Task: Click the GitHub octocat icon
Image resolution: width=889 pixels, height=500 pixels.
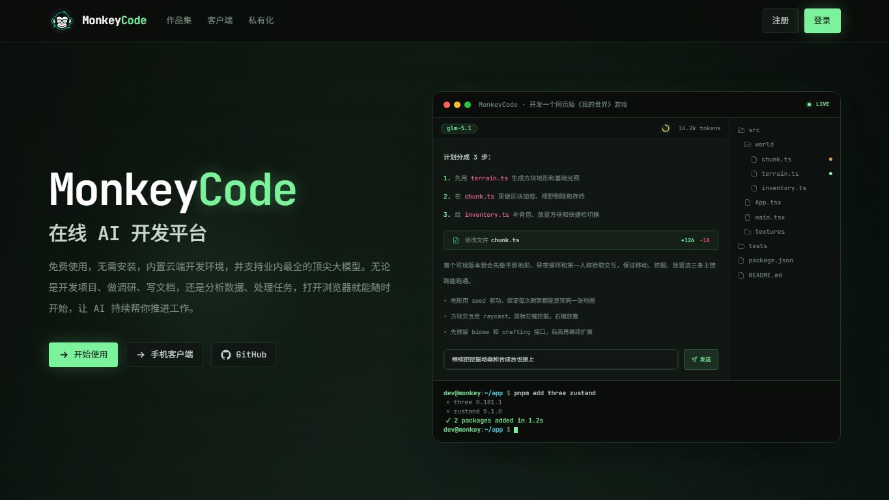Action: [x=226, y=355]
